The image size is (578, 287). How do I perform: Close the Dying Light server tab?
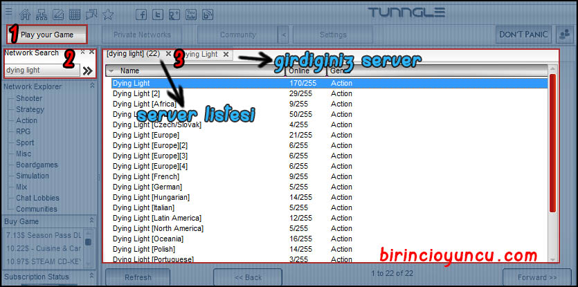[226, 54]
